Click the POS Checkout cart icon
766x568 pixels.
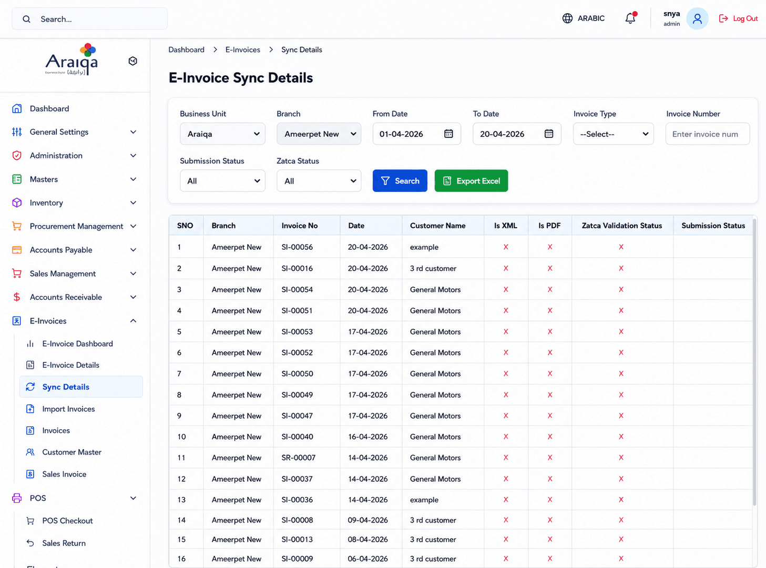pyautogui.click(x=30, y=521)
